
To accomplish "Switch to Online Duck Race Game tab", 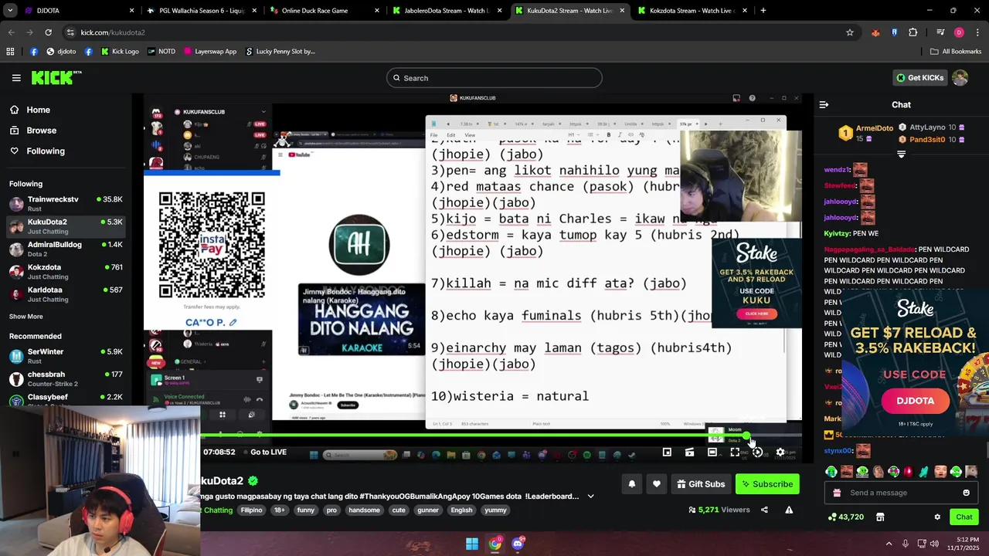I will pyautogui.click(x=325, y=11).
